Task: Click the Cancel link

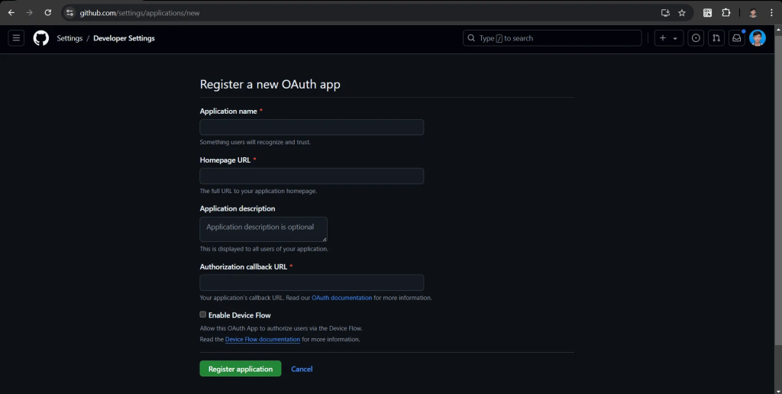Action: (x=302, y=369)
